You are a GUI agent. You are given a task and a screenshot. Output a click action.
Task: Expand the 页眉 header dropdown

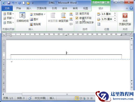8,14
